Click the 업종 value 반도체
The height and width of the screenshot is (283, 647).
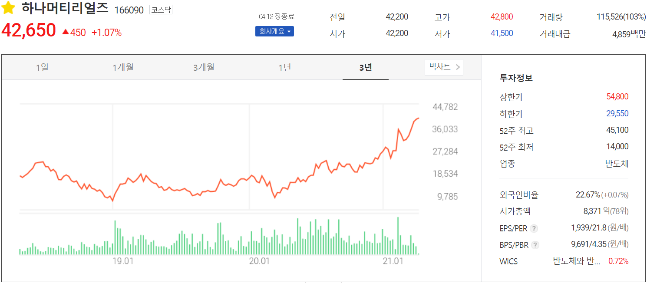click(617, 164)
